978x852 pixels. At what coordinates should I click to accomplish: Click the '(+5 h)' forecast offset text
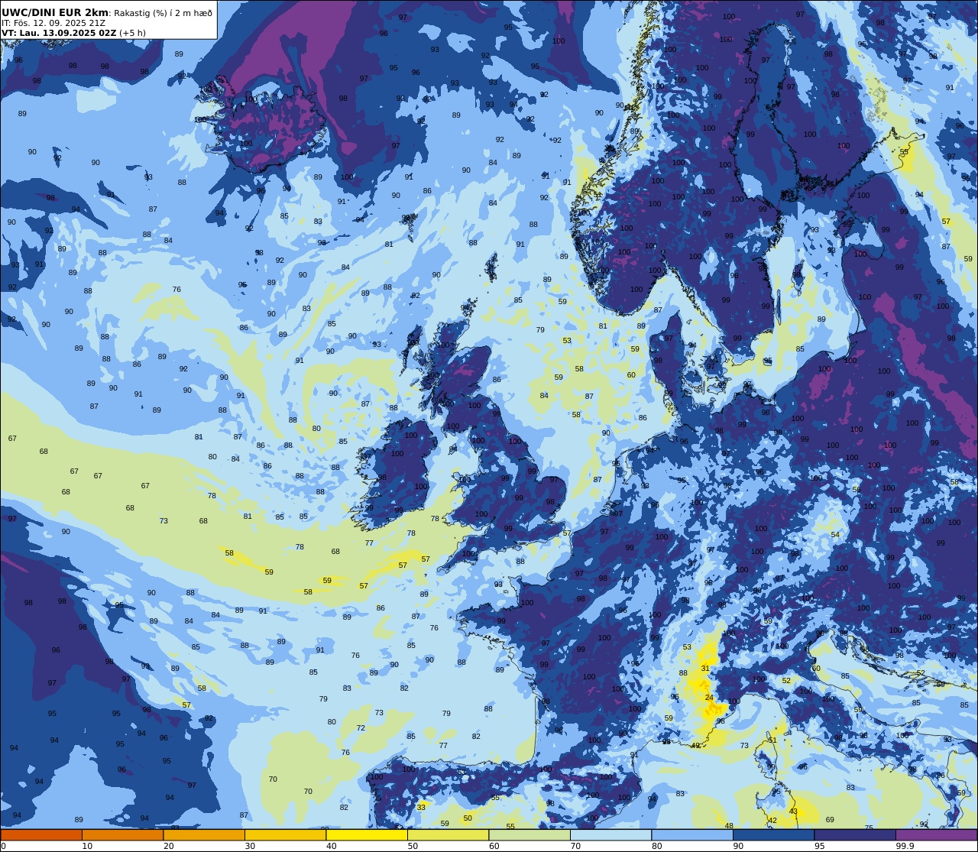pyautogui.click(x=134, y=33)
